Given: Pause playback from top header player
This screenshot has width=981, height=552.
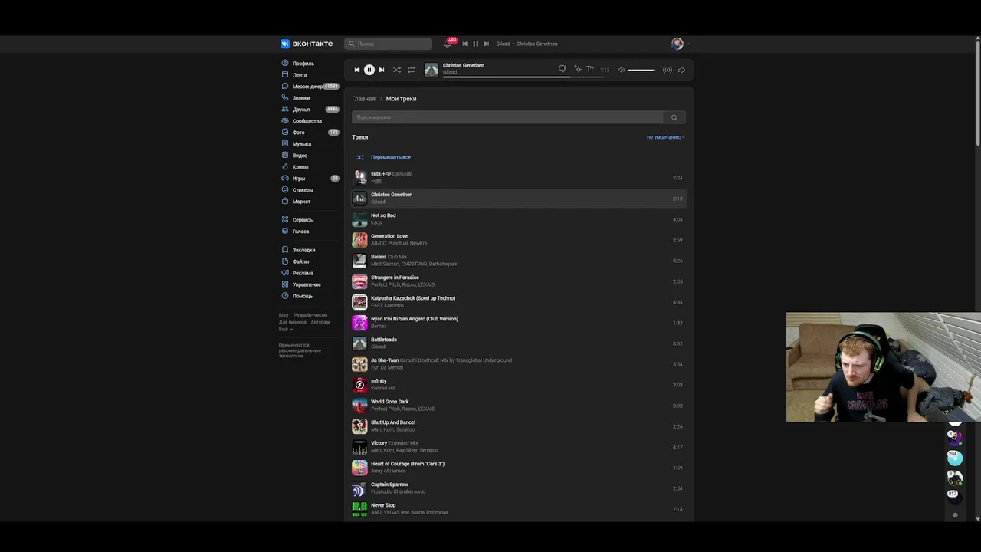Looking at the screenshot, I should tap(475, 44).
